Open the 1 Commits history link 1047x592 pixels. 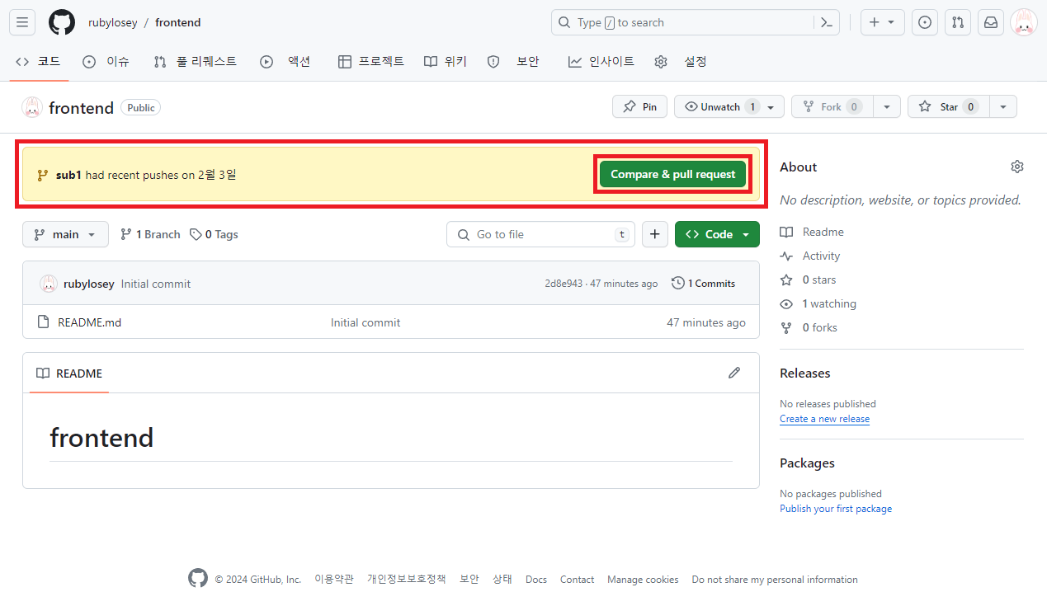[704, 284]
